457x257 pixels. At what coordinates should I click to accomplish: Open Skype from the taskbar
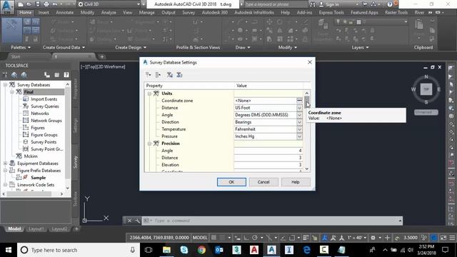(184, 250)
